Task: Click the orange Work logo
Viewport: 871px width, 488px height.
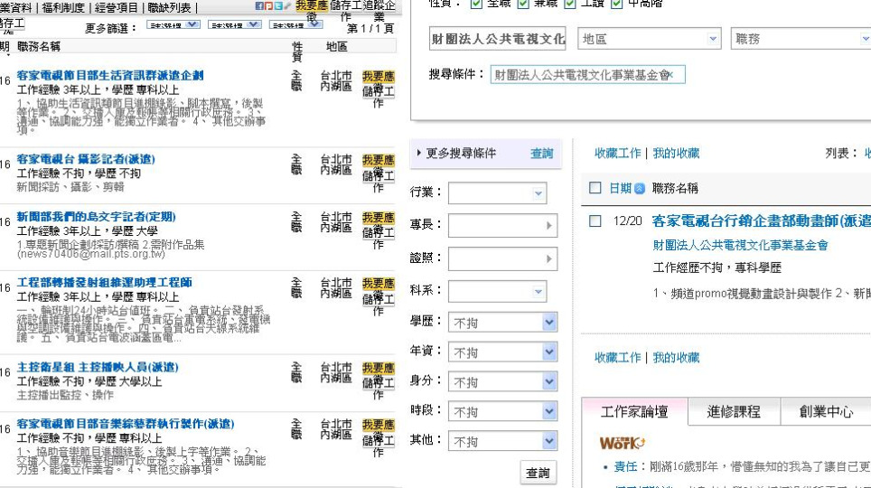Action: tap(622, 443)
